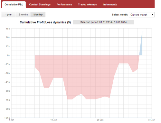This screenshot has height=123, width=161.
Task: Click the Select month dropdown arrow
Action: pos(153,15)
